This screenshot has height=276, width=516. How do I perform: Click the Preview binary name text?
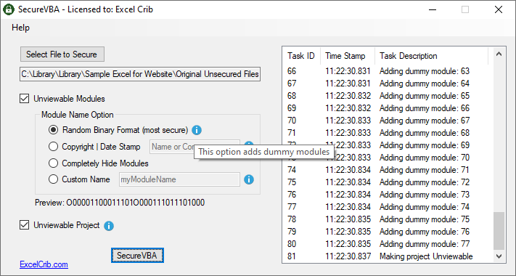pos(120,202)
